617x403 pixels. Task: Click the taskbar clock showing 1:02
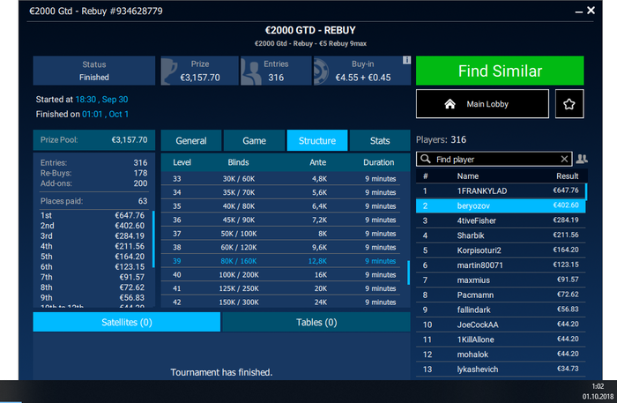coord(598,386)
